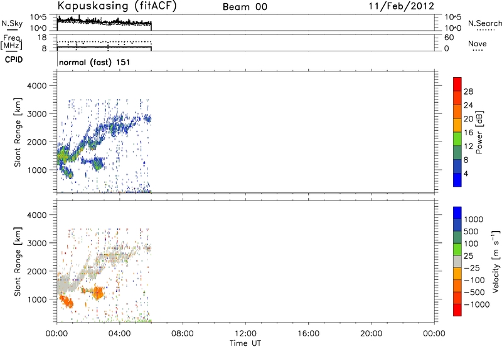
Task: Click the 'normal (fast) 151' mode text
Action: coord(95,62)
